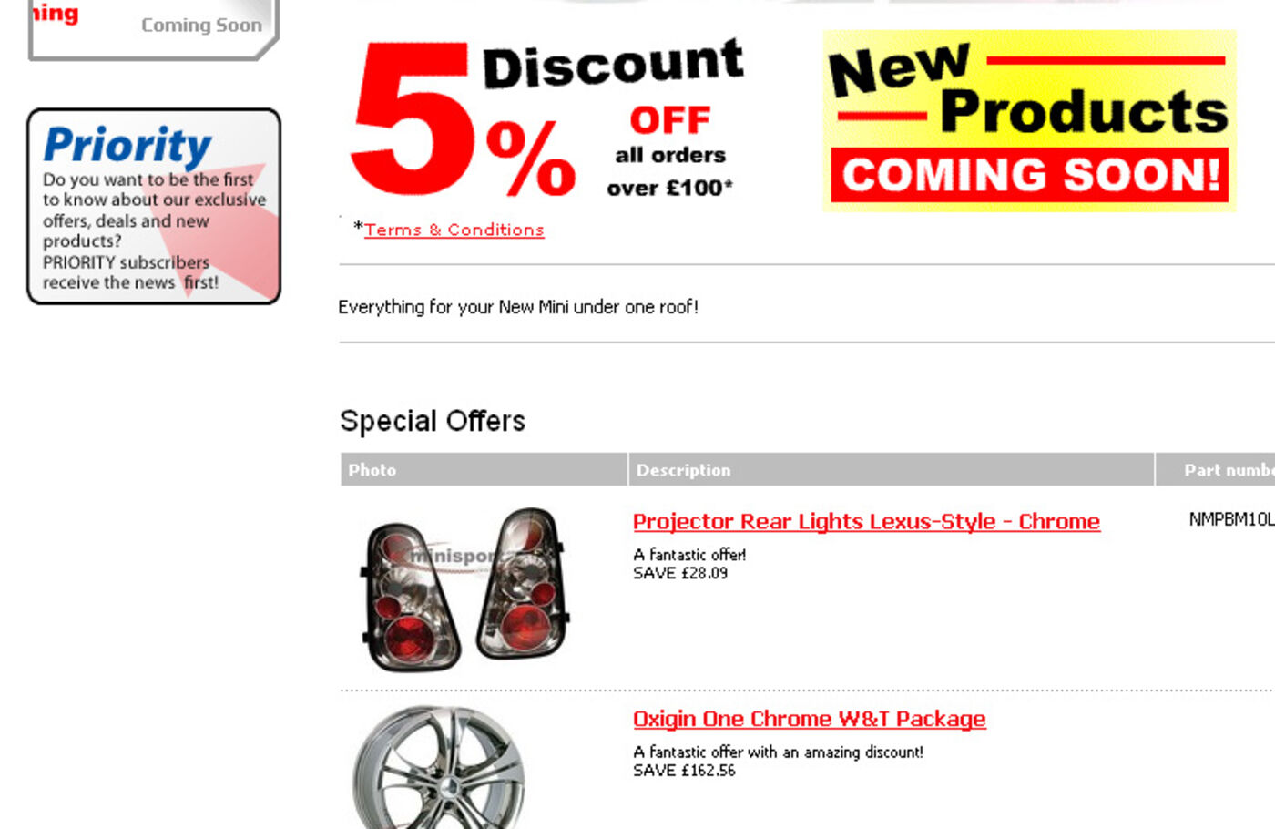Click the SAVE £162.56 offer text

(684, 771)
